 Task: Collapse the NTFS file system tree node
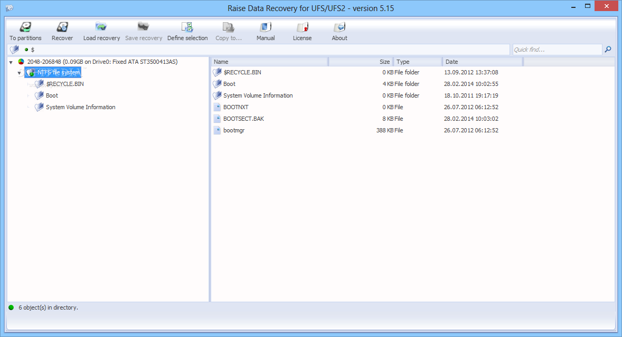click(x=19, y=73)
